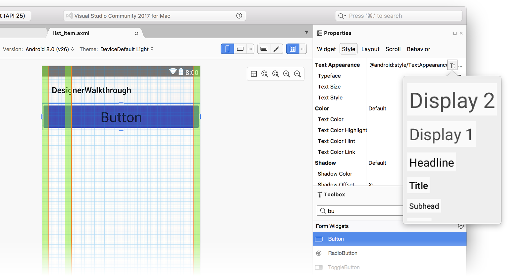
Task: Click the Text Color property row
Action: pyautogui.click(x=331, y=119)
